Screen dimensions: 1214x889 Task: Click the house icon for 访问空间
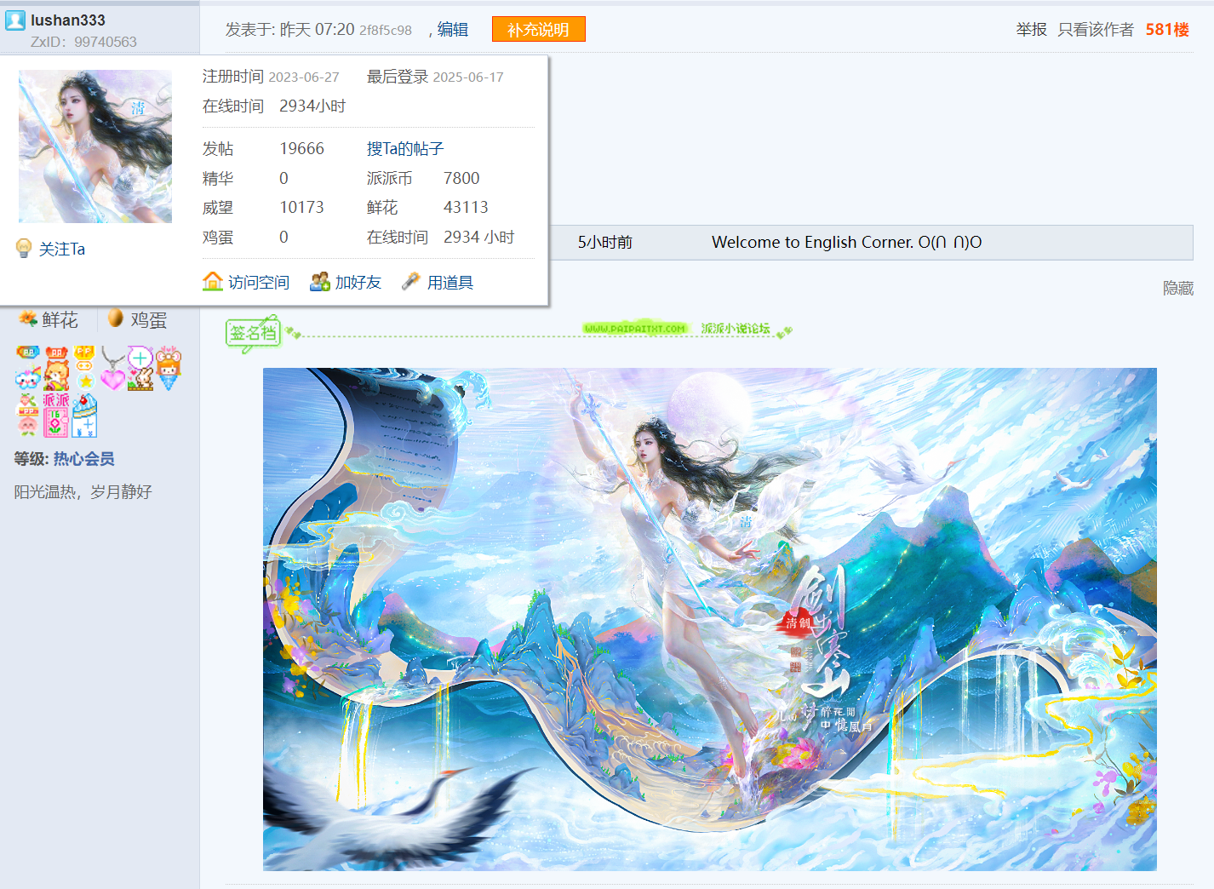click(x=213, y=281)
